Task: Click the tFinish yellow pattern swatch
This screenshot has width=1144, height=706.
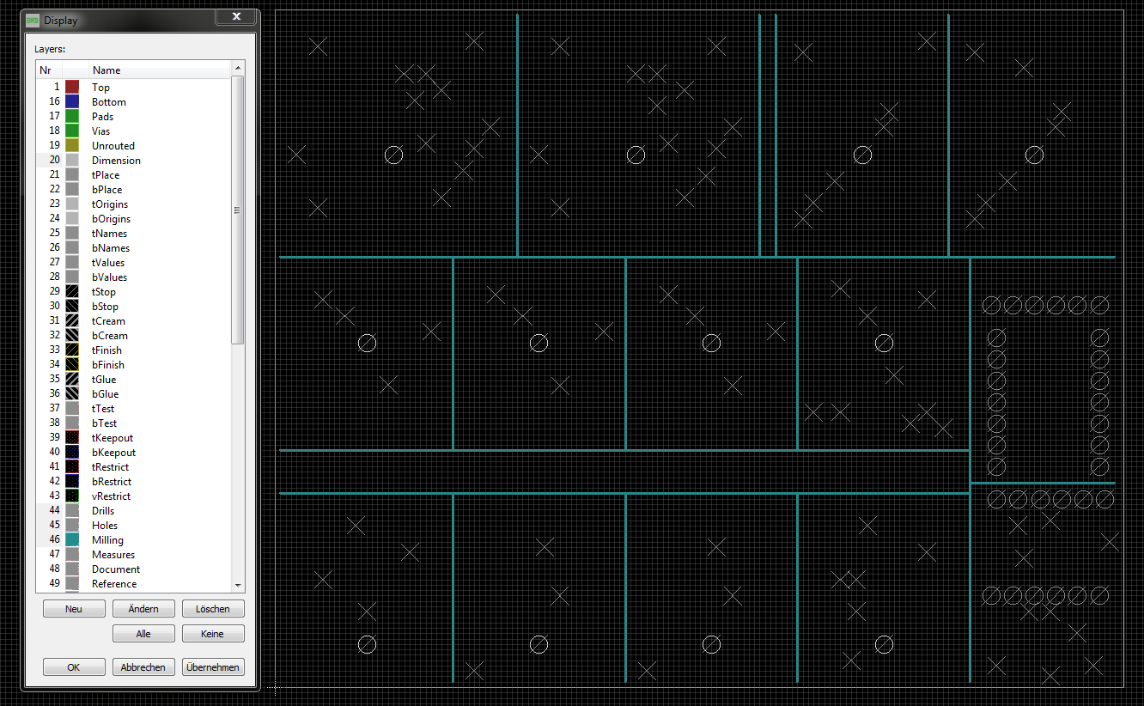Action: [72, 350]
